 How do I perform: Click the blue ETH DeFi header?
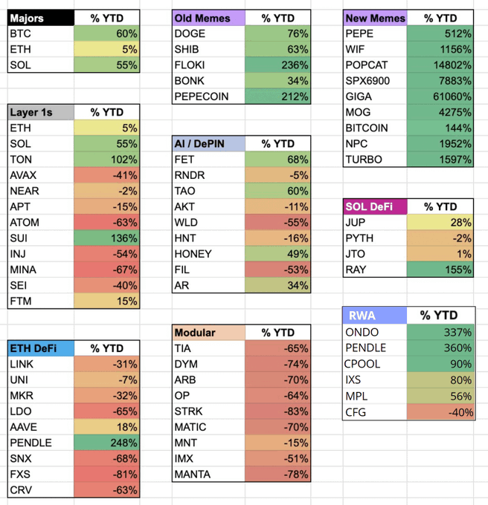coord(41,348)
